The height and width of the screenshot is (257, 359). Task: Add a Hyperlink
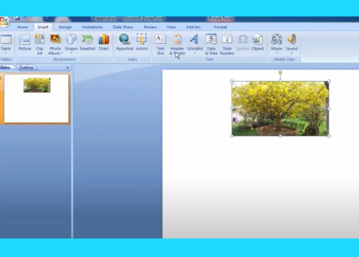tap(125, 42)
